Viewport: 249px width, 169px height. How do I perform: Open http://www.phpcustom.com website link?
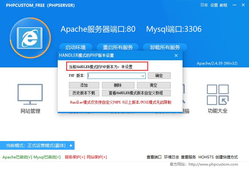point(213,164)
